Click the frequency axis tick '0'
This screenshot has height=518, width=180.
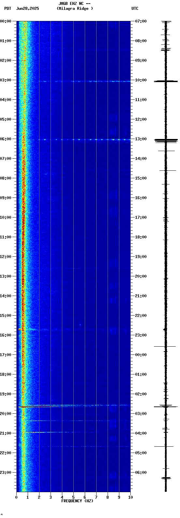click(16, 497)
